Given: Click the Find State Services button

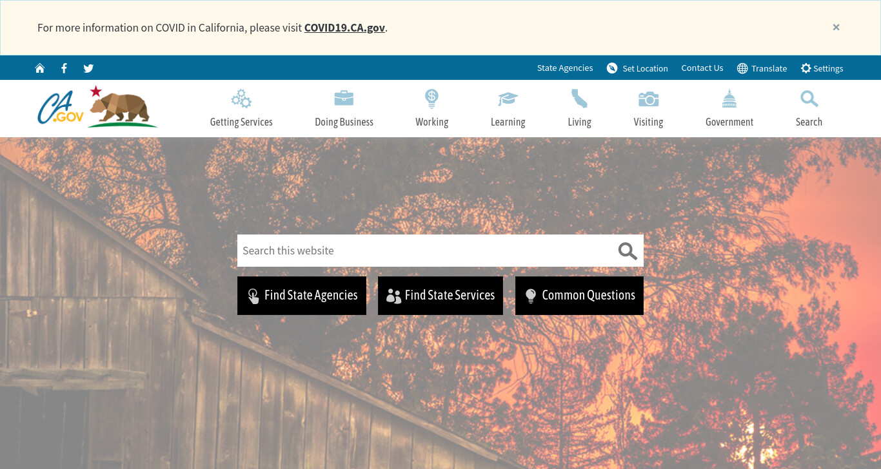Looking at the screenshot, I should [440, 296].
